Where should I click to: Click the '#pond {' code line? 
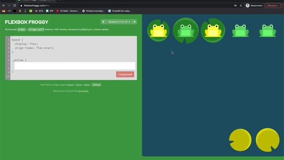(x=18, y=40)
